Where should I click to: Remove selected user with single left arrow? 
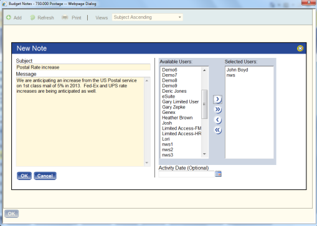click(x=217, y=120)
